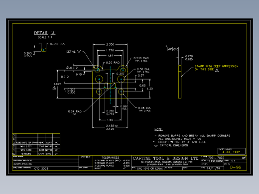Select the side view profile of the plate
Viewport: 259px width, 194px height.
[180, 82]
